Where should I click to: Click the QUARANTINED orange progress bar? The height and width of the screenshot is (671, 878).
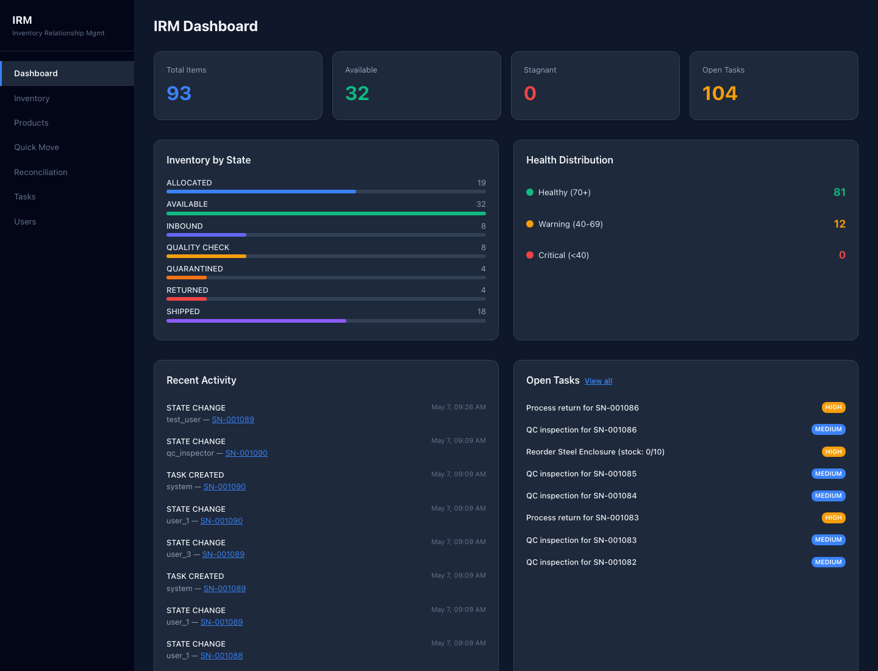click(x=187, y=278)
